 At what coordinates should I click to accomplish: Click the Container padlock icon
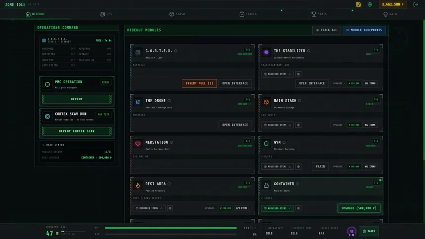point(266,185)
